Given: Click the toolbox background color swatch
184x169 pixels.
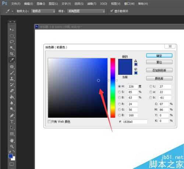Looking at the screenshot, I should pyautogui.click(x=14, y=159).
